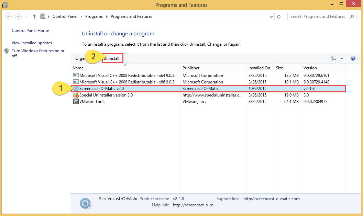
Task: Maximize the Programs and Features window
Action: [x=341, y=4]
